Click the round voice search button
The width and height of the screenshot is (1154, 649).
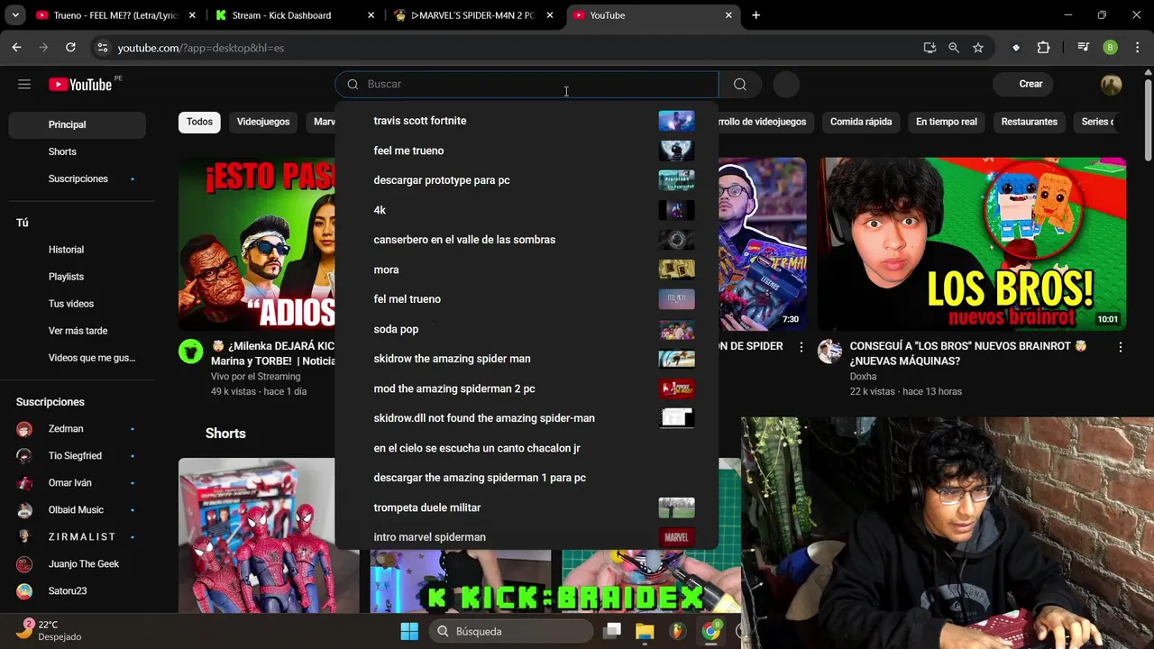[x=786, y=84]
